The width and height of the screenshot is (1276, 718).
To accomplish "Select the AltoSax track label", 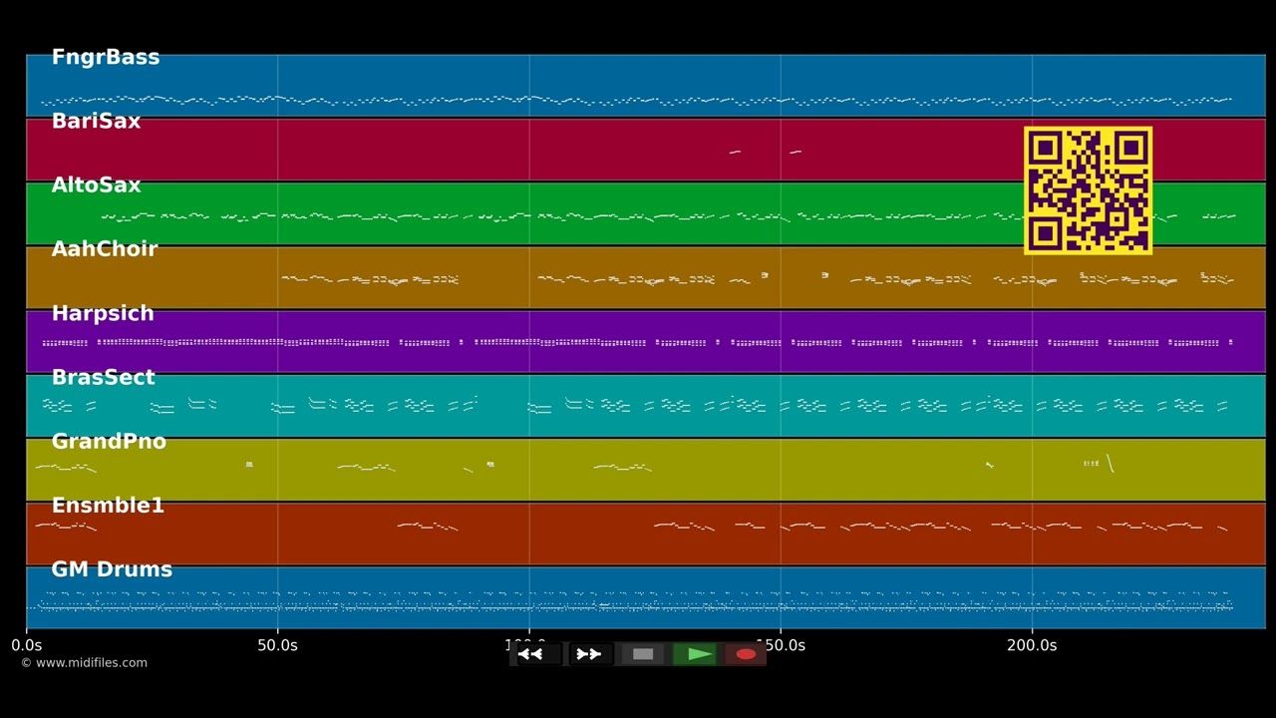I will [x=96, y=185].
